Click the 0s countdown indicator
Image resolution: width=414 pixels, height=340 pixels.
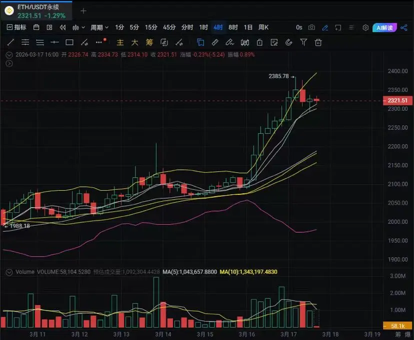point(299,27)
